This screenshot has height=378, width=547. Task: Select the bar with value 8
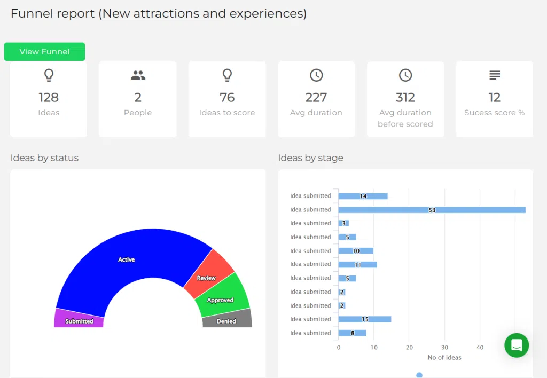[x=353, y=333]
